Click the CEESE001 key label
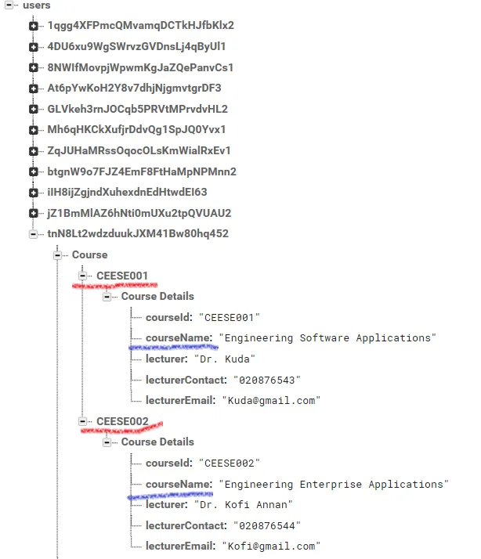481x559 pixels. coord(122,276)
